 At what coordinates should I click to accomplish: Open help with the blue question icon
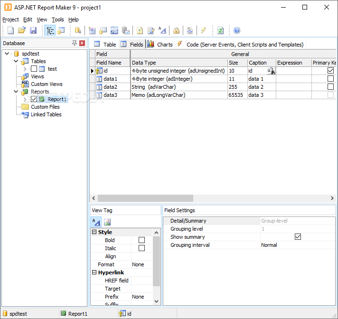(237, 30)
